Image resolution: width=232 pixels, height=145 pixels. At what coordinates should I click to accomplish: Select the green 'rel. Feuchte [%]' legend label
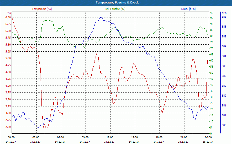click(115, 9)
